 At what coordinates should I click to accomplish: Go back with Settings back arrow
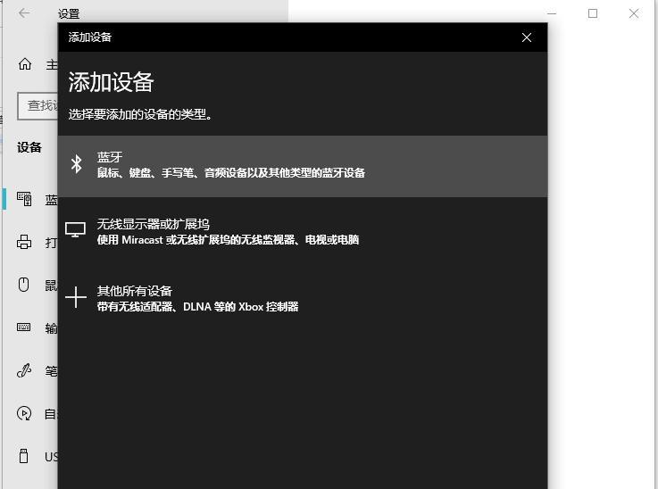[24, 13]
